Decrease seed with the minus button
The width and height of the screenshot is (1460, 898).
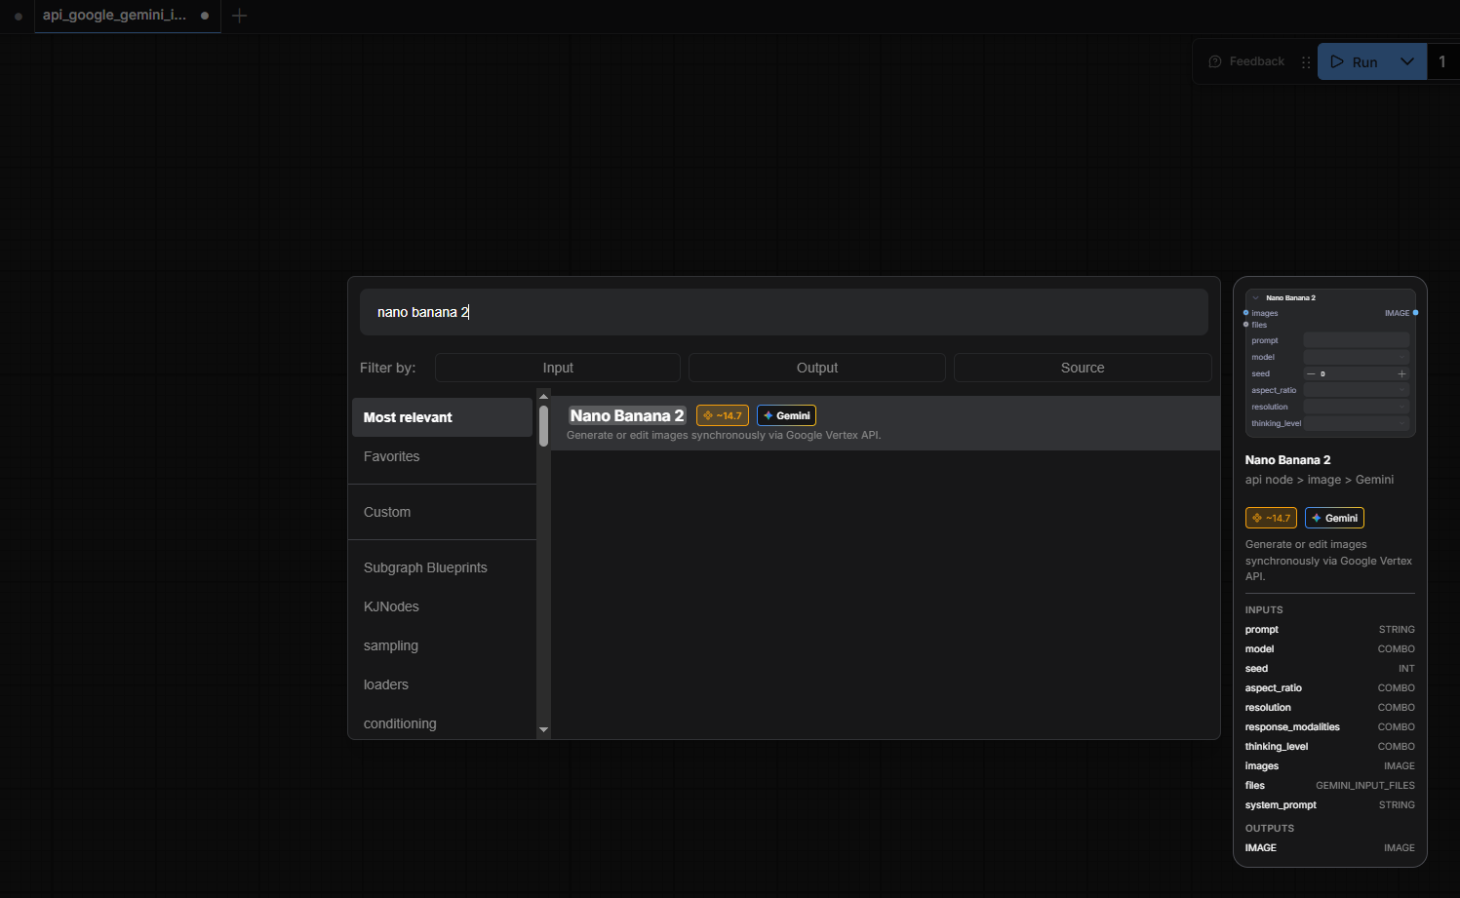click(x=1311, y=373)
